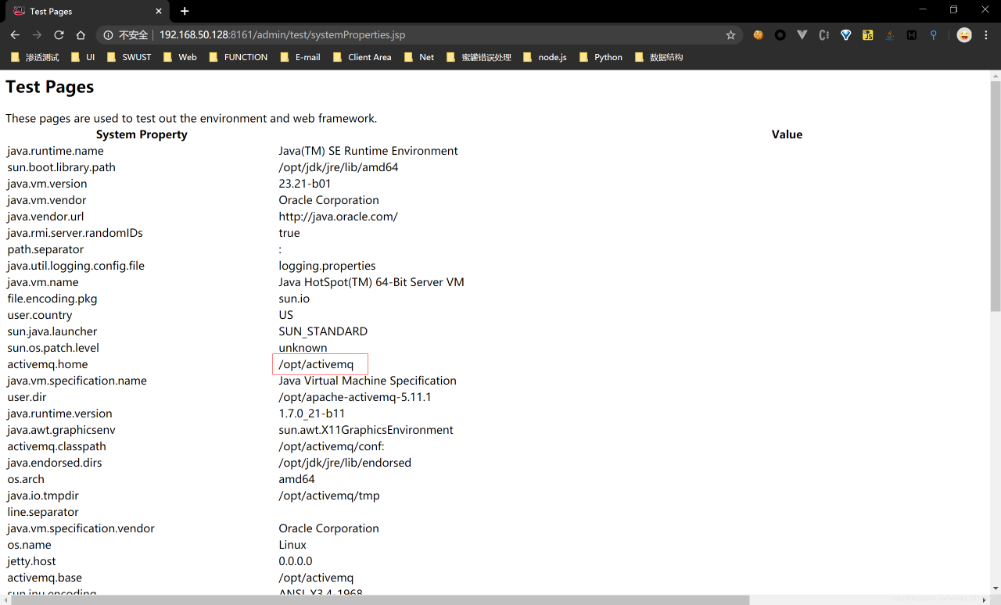Open a new browser tab

coord(185,11)
